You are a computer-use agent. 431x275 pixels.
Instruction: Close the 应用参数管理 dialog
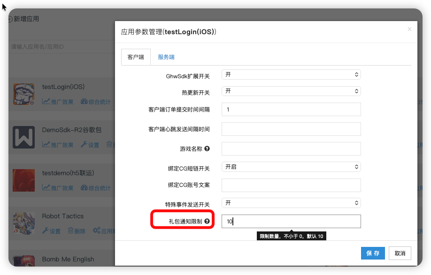click(409, 29)
